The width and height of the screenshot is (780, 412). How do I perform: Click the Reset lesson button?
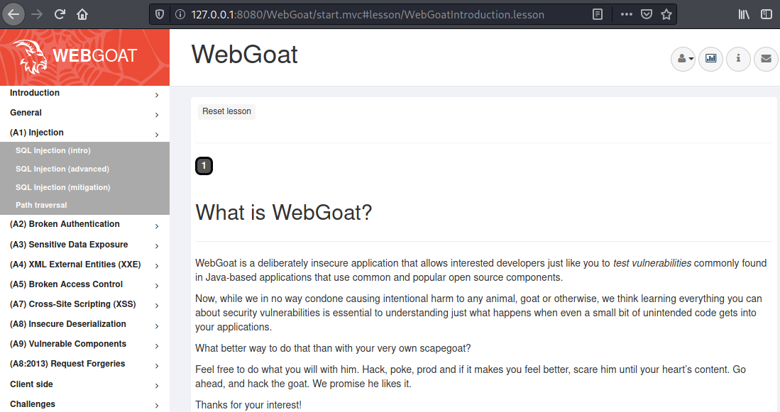tap(227, 111)
